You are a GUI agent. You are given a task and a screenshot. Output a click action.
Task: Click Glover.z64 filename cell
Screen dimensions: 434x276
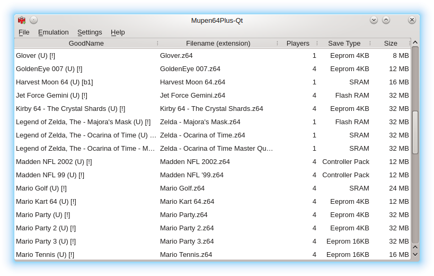[x=176, y=56]
